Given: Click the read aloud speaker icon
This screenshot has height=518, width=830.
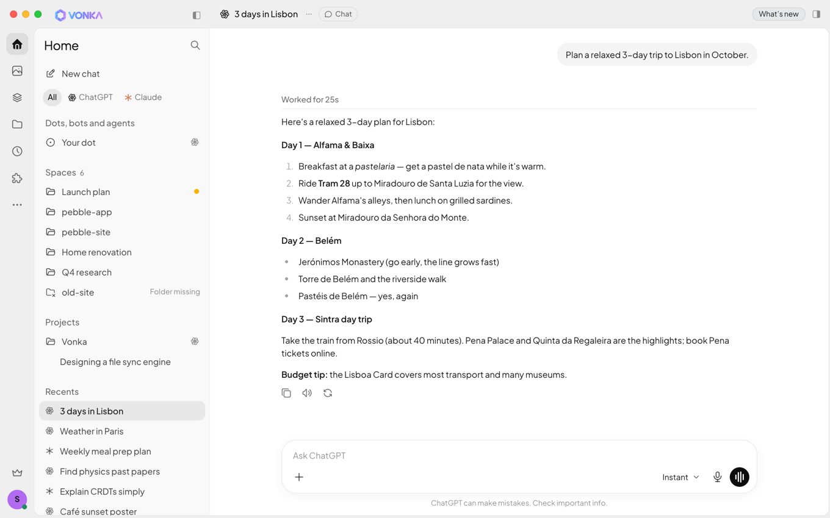Looking at the screenshot, I should coord(307,393).
